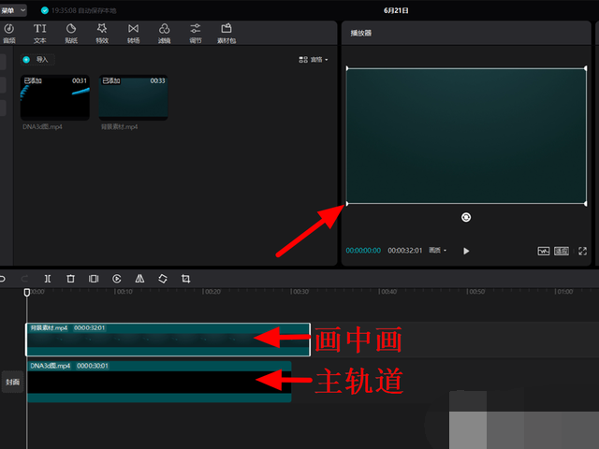599x449 pixels.
Task: Toggle the 适应 fit button in player
Action: pos(562,251)
